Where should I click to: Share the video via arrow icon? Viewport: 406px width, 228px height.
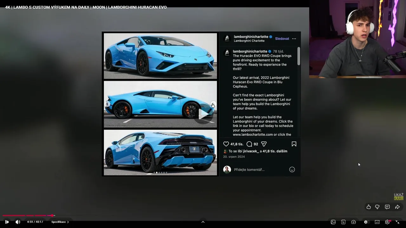click(397, 207)
